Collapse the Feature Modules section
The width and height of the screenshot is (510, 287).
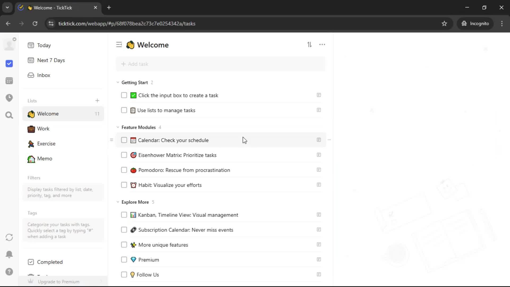[118, 127]
